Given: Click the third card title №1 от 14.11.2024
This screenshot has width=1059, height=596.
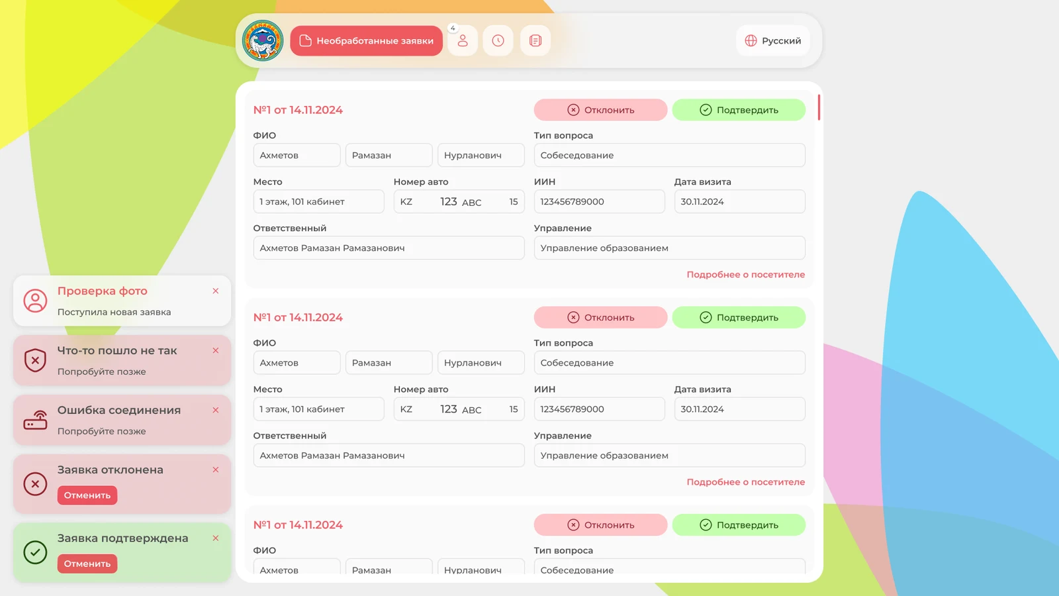Looking at the screenshot, I should pos(298,524).
